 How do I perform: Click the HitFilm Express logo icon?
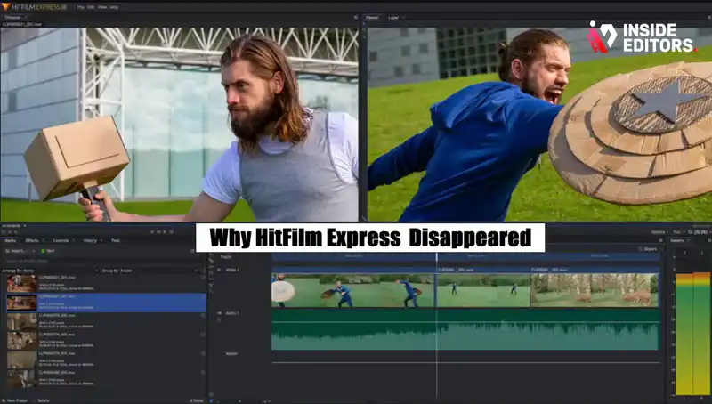pyautogui.click(x=6, y=7)
